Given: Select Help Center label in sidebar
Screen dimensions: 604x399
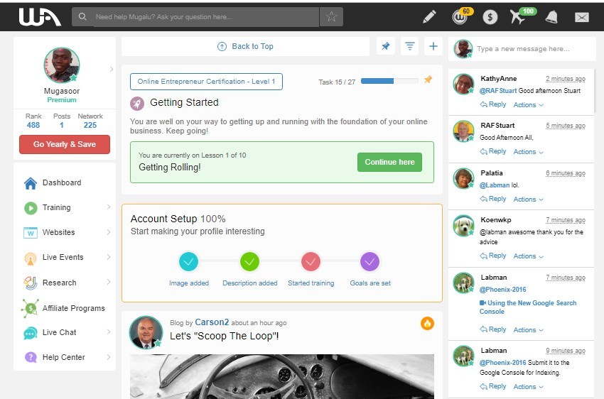Looking at the screenshot, I should pos(63,357).
